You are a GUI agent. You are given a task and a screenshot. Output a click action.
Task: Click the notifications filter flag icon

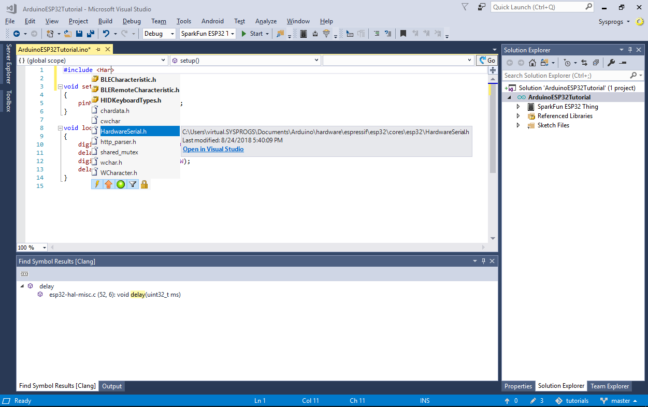click(x=465, y=7)
